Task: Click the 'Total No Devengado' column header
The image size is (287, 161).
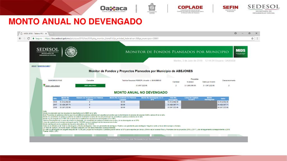Action: click(x=173, y=99)
